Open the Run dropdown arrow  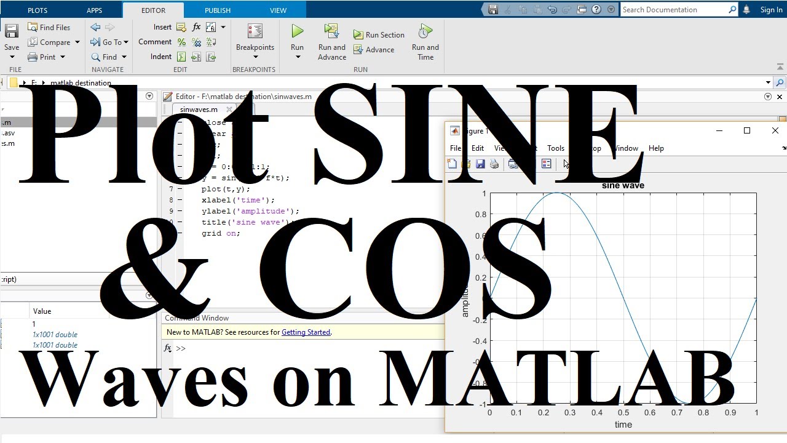(298, 57)
